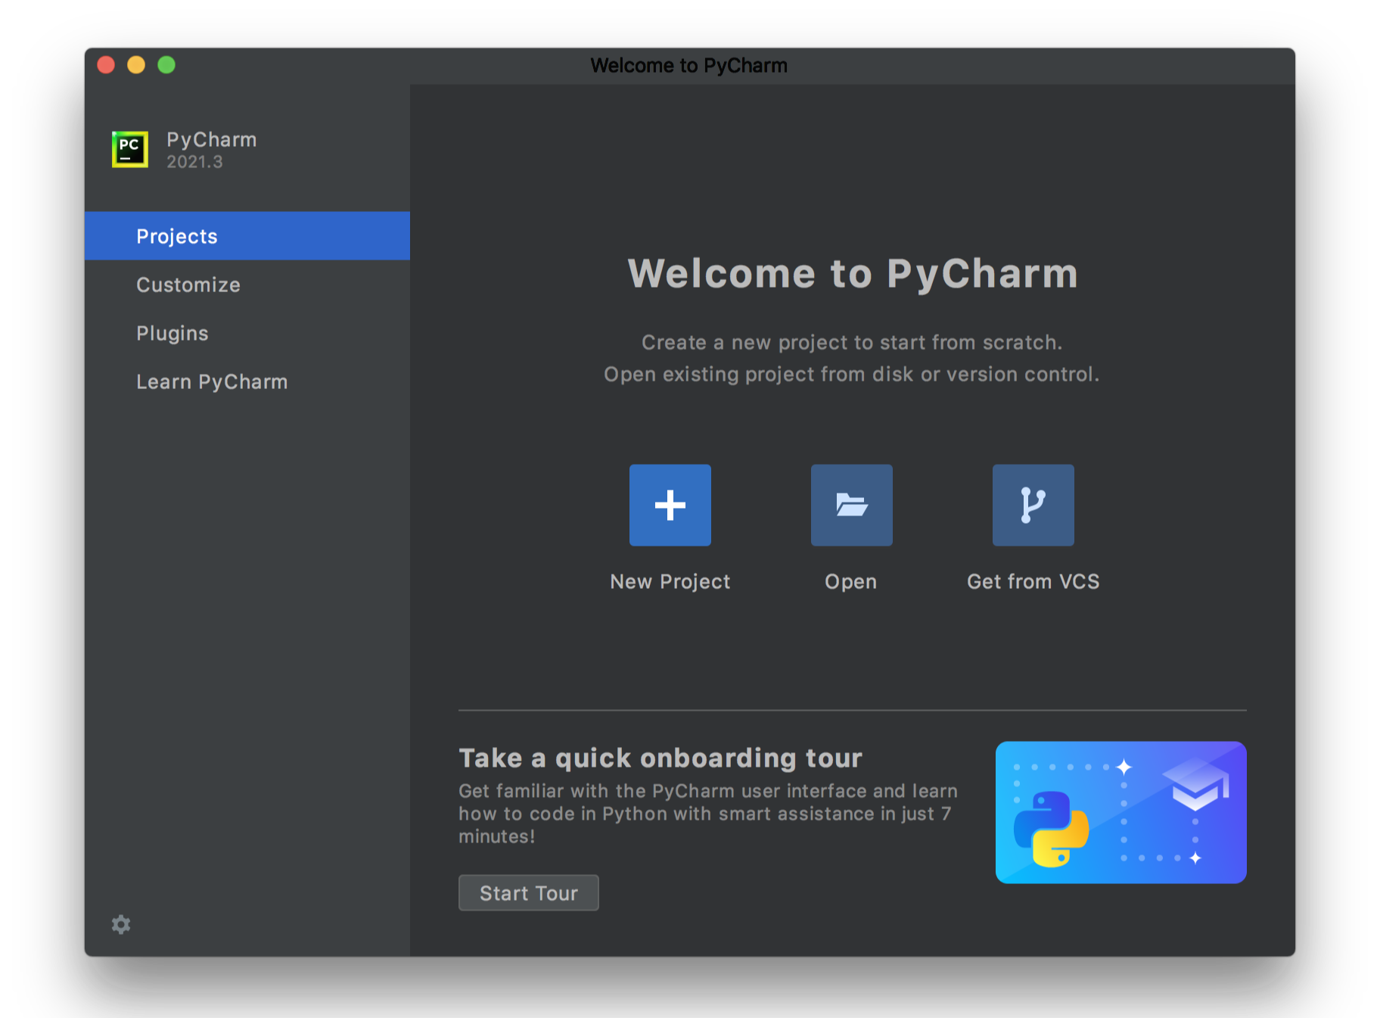The width and height of the screenshot is (1380, 1018).
Task: Click the 'Take a quick onboarding tour' heading
Action: coord(660,758)
